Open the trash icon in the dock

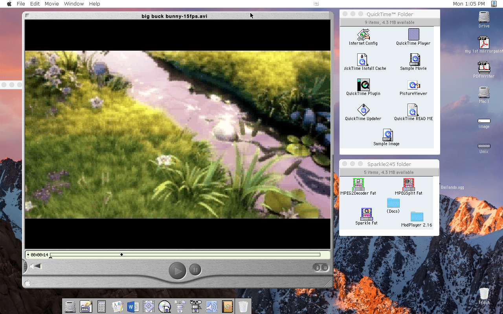(x=243, y=307)
